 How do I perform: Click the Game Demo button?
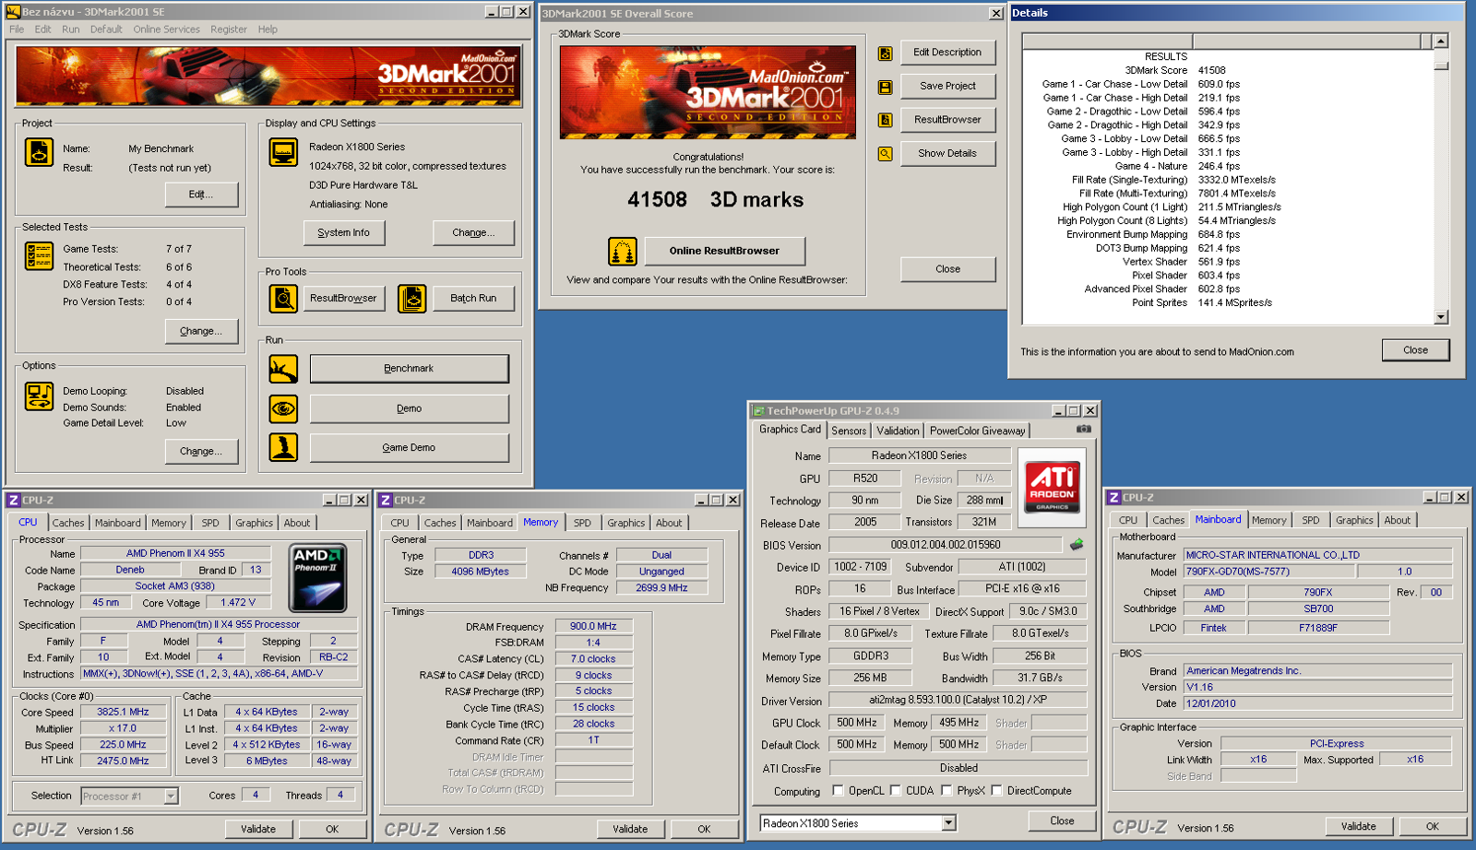coord(409,447)
